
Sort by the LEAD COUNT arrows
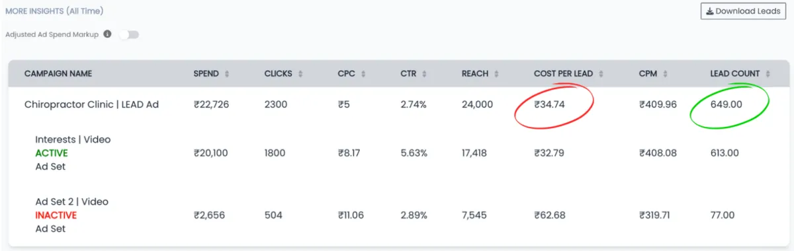[x=768, y=74]
